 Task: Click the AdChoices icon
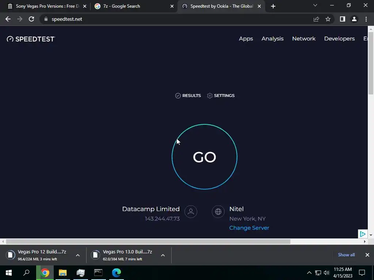(x=363, y=234)
